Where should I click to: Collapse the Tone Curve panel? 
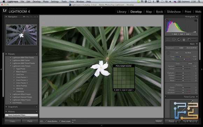pos(197,97)
